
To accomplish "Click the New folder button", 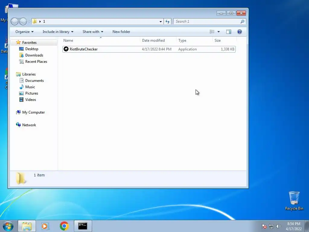I will click(x=121, y=32).
